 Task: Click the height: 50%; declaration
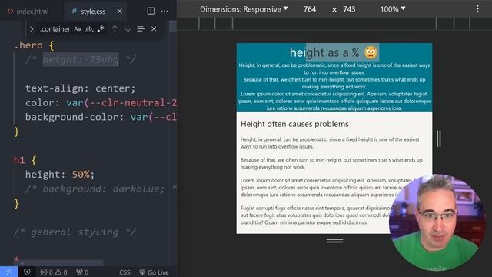60,175
